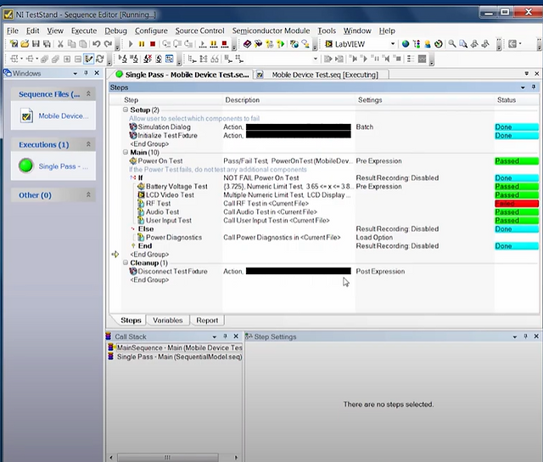Terminate execution with the red stop button
This screenshot has height=462, width=543.
click(x=153, y=43)
